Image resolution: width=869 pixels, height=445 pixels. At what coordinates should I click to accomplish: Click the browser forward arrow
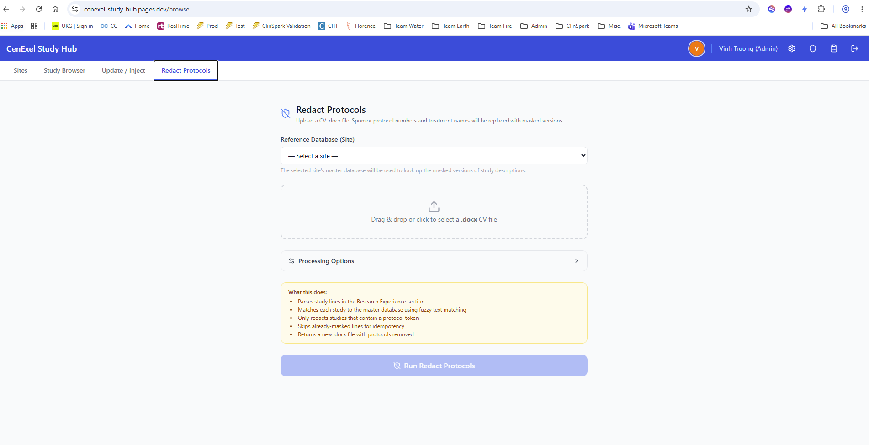point(22,9)
